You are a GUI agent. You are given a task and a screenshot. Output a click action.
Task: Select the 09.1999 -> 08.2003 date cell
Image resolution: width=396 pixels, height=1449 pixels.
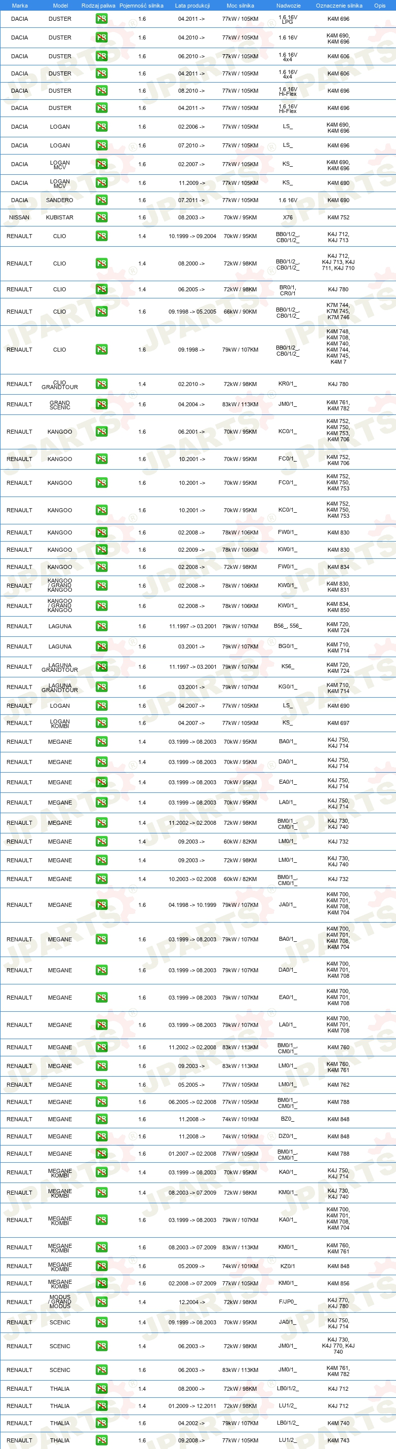point(192,1322)
